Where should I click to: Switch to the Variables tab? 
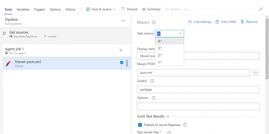[23, 9]
